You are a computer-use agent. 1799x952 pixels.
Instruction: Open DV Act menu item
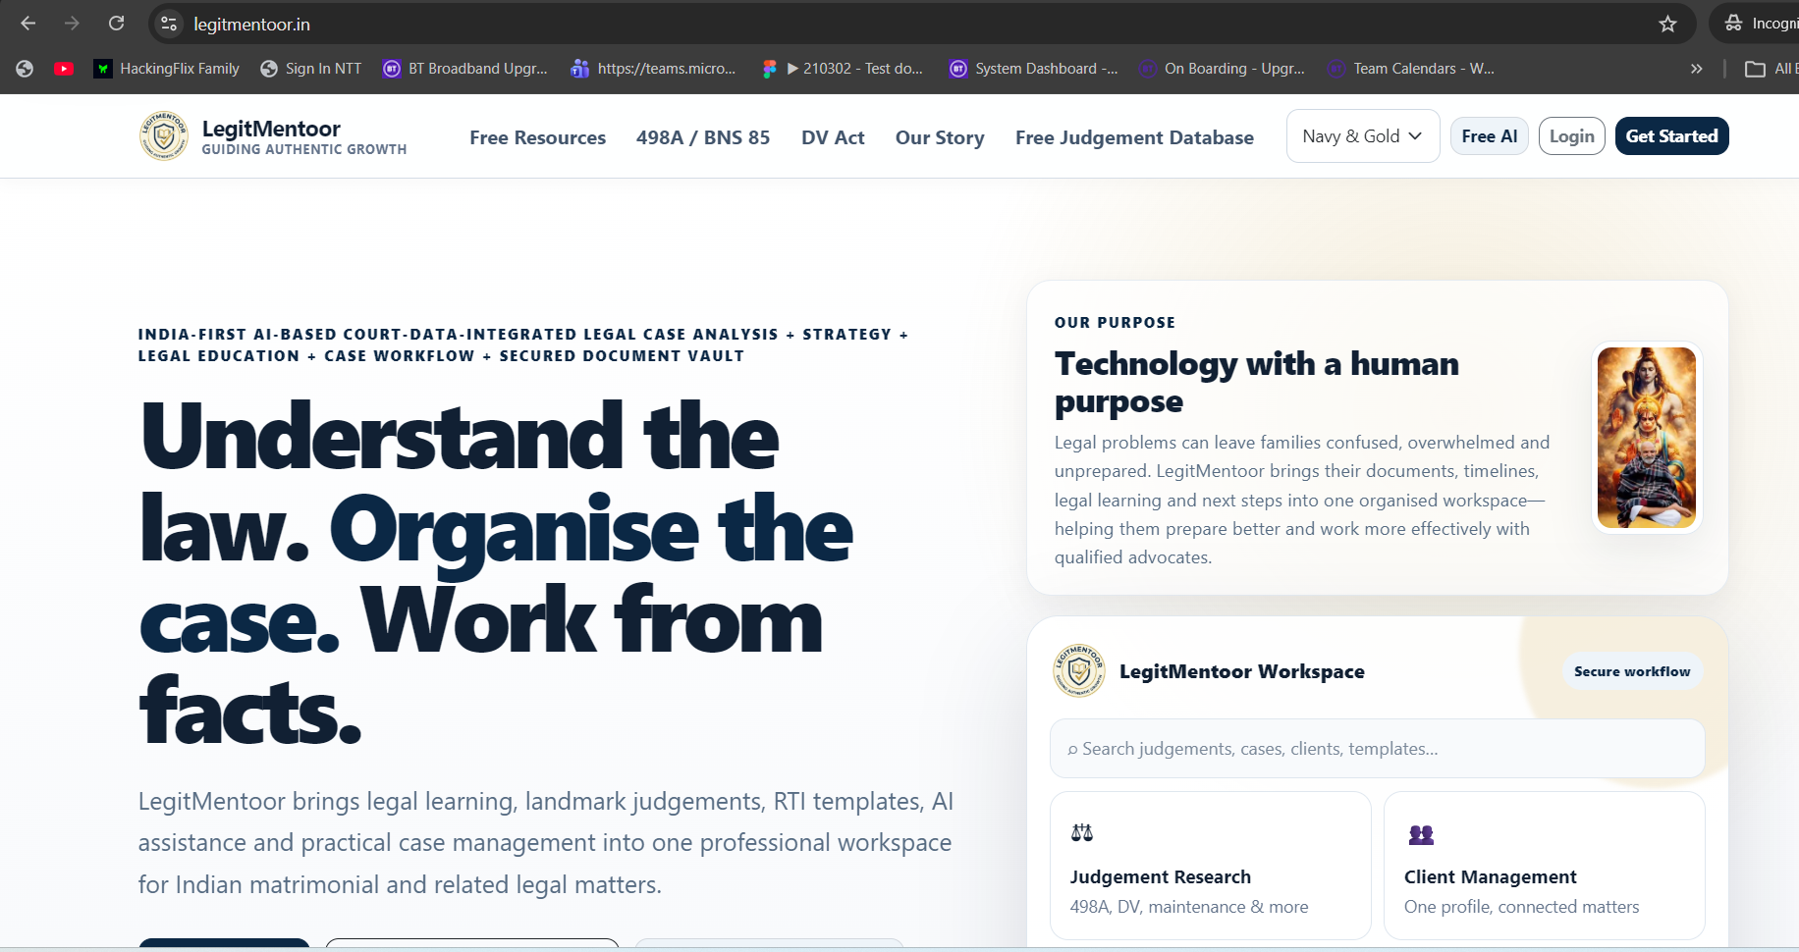(x=833, y=137)
